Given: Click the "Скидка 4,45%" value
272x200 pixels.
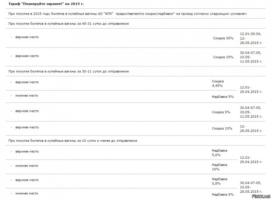Looking at the screenshot, I should pyautogui.click(x=218, y=83).
